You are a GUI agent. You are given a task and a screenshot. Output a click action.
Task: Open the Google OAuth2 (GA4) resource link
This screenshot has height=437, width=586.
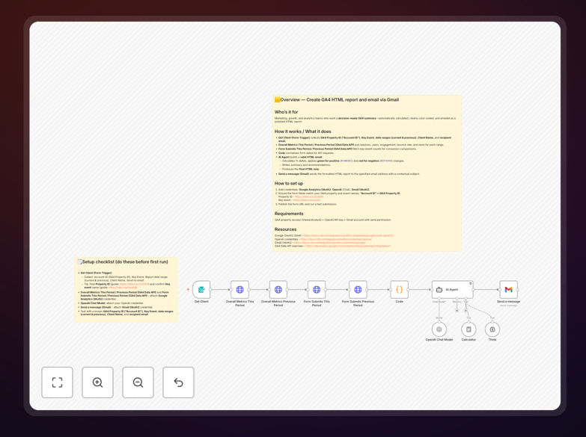[349, 235]
